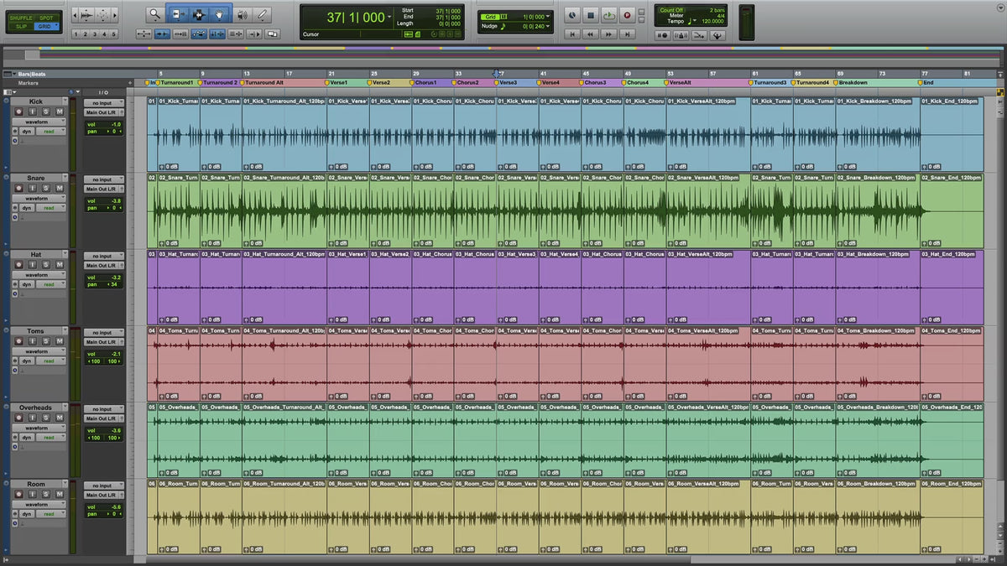Viewport: 1007px width, 566px height.
Task: Click the Chorus1 marker on the timeline
Action: click(x=425, y=83)
